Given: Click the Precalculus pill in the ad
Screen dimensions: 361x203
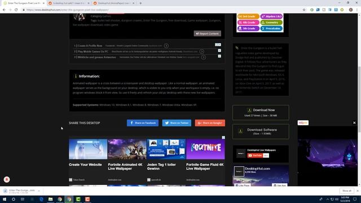Looking at the screenshot, I should [x=271, y=28].
